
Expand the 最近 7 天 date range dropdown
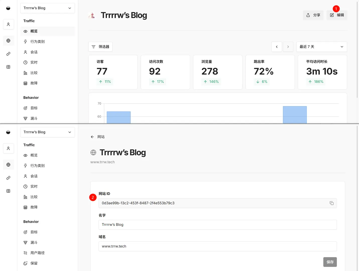point(321,47)
